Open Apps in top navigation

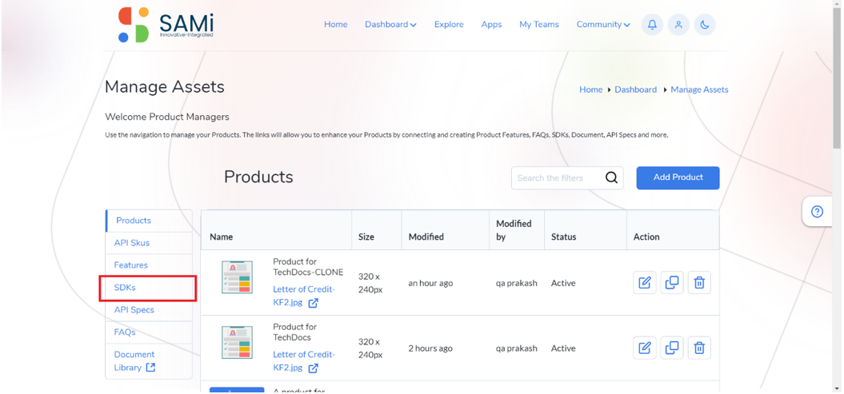point(491,25)
